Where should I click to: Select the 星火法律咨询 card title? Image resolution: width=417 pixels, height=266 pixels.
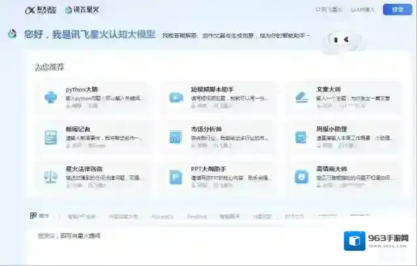point(84,169)
